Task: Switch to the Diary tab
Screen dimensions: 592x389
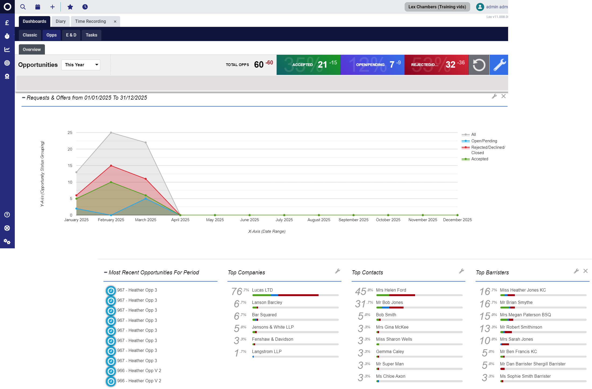Action: [60, 21]
